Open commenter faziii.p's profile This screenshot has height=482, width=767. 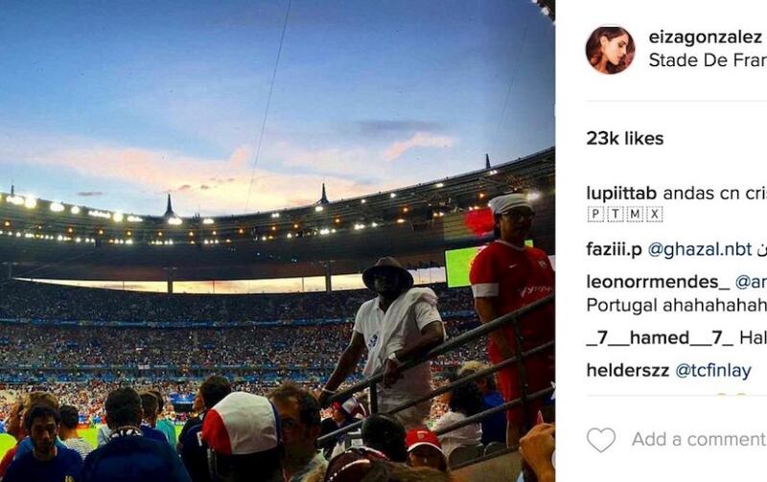[614, 249]
